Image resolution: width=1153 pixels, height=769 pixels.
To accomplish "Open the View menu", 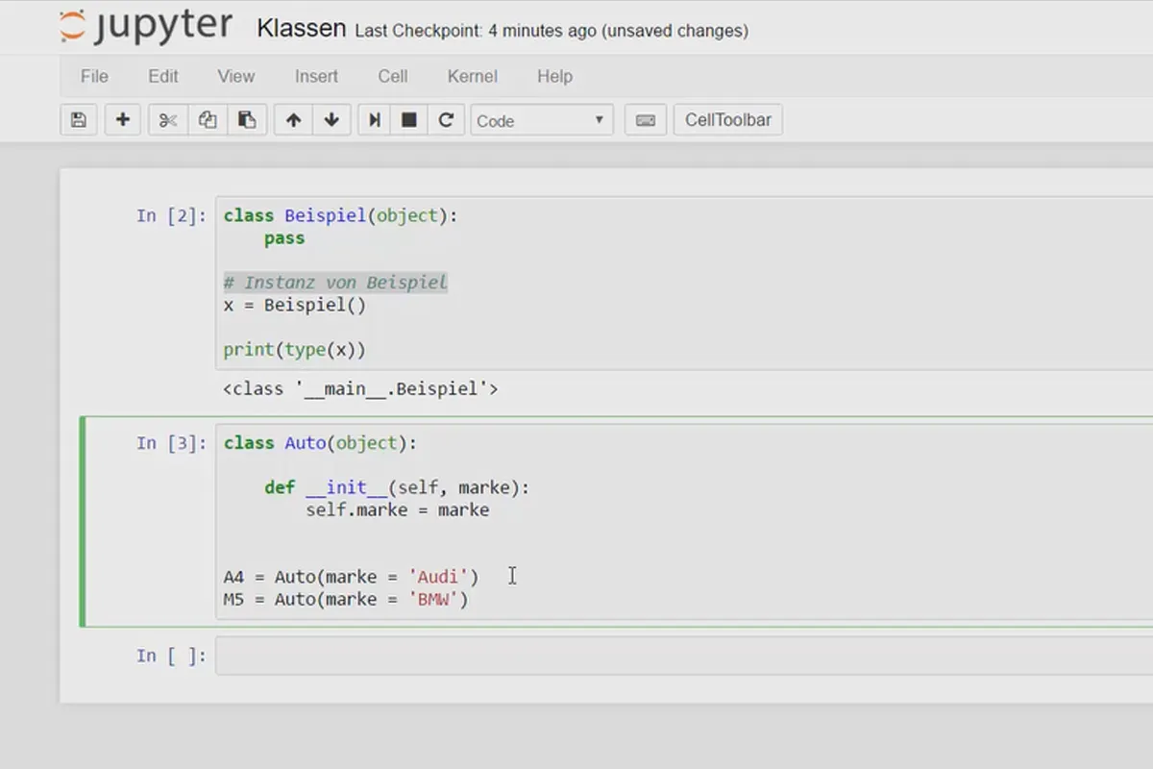I will coord(235,76).
